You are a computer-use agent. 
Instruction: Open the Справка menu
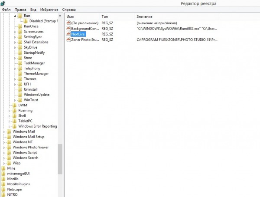(x=69, y=10)
